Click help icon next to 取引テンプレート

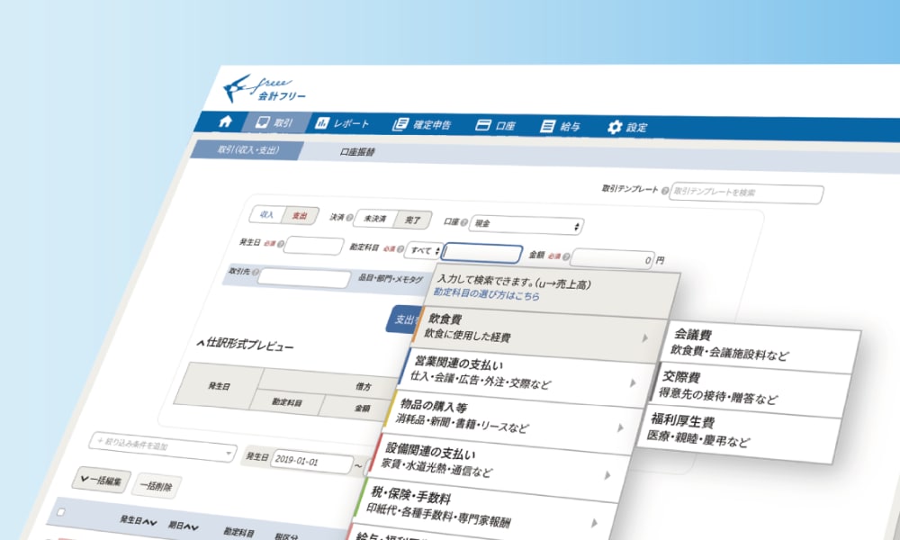(x=665, y=191)
